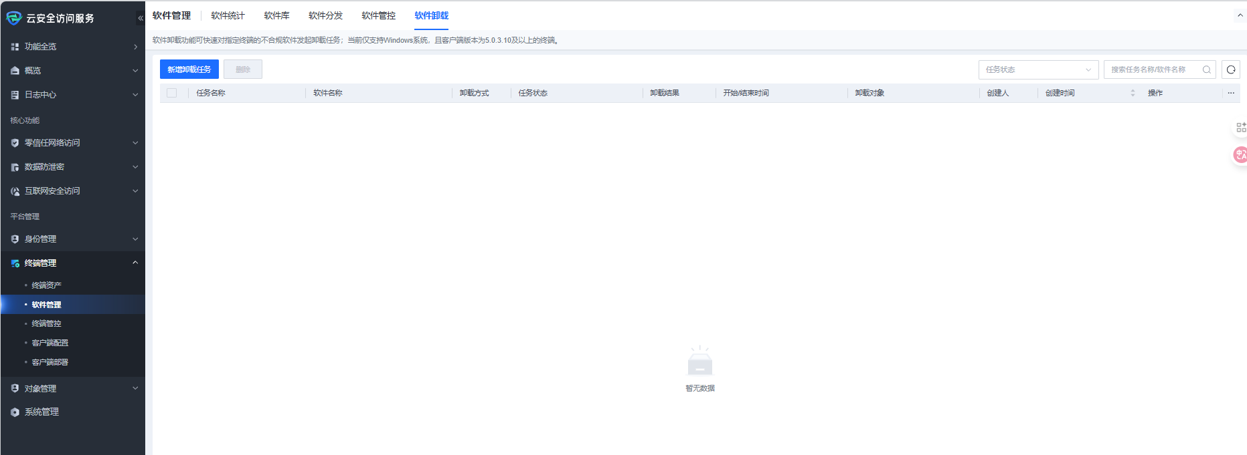Expand the 身份管理 chevron
The height and width of the screenshot is (455, 1247).
[x=135, y=239]
